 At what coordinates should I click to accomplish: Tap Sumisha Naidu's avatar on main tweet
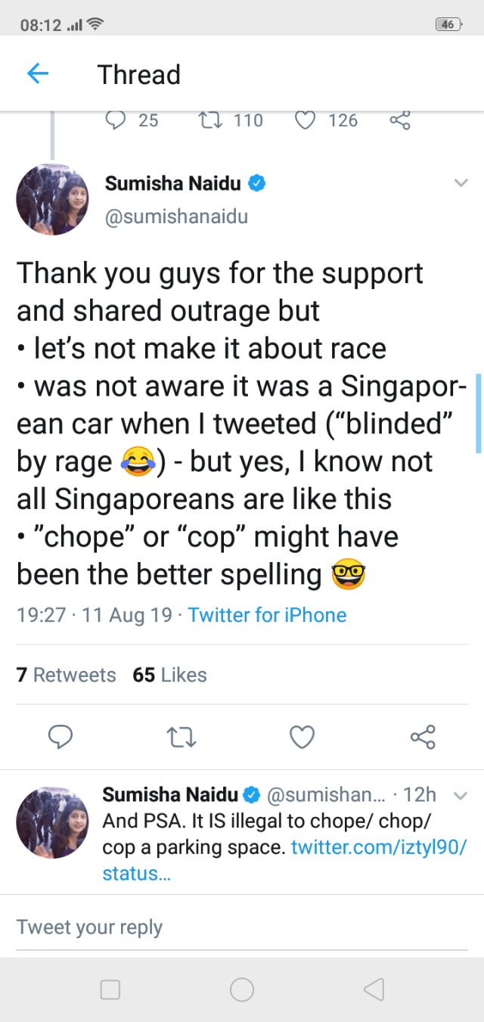pos(53,199)
